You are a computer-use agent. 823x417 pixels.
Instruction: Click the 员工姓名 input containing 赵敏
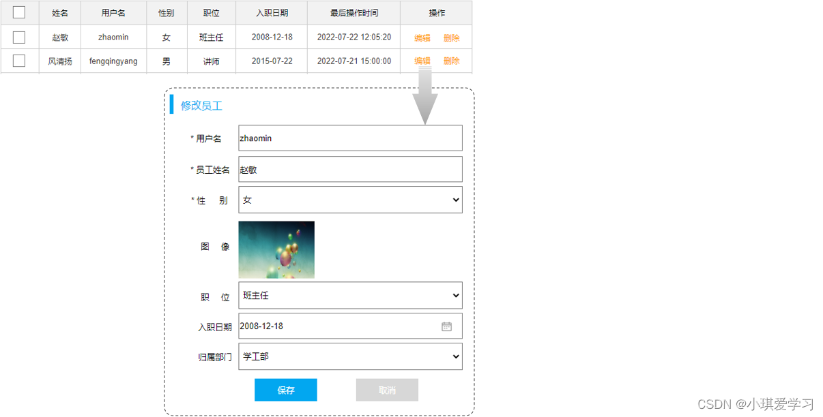point(349,169)
